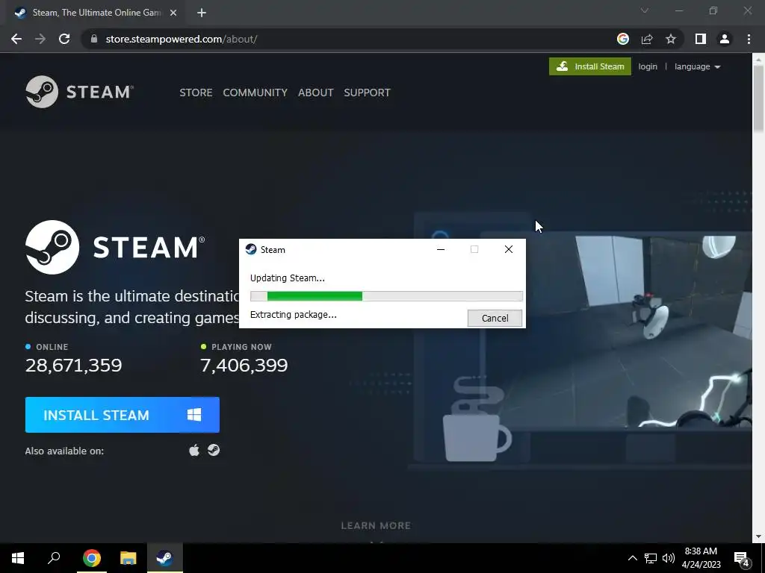
Task: Click the address bar URL
Action: click(x=181, y=39)
